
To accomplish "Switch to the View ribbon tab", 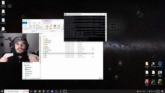I will pos(39,23).
